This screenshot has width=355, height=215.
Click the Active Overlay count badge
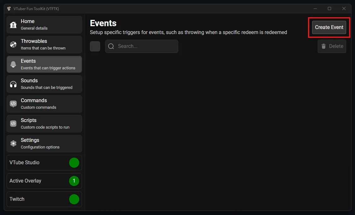tap(74, 181)
